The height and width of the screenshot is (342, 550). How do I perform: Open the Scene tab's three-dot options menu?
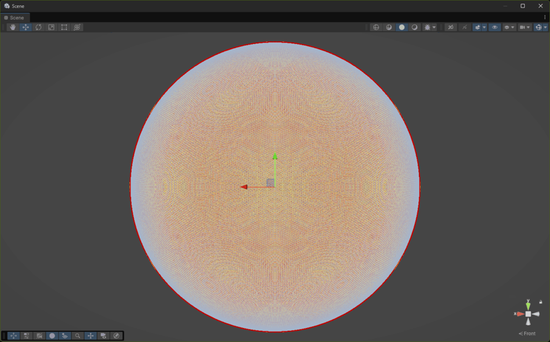545,18
